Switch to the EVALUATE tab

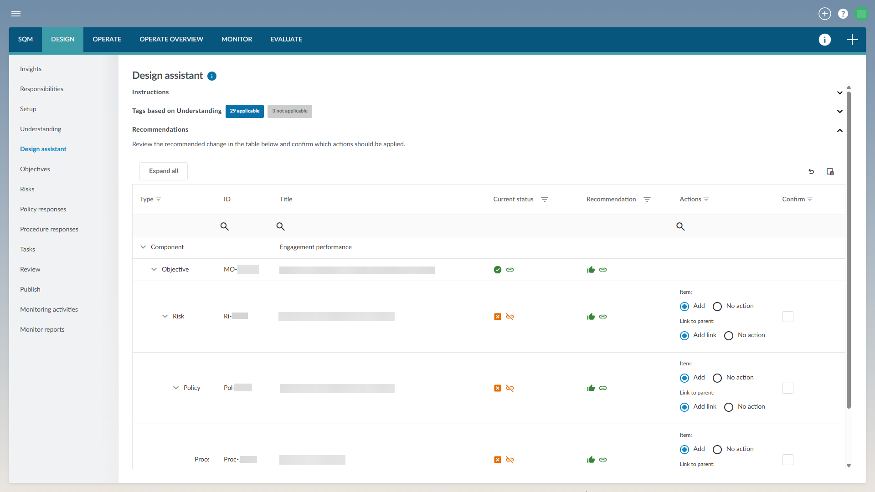coord(286,40)
